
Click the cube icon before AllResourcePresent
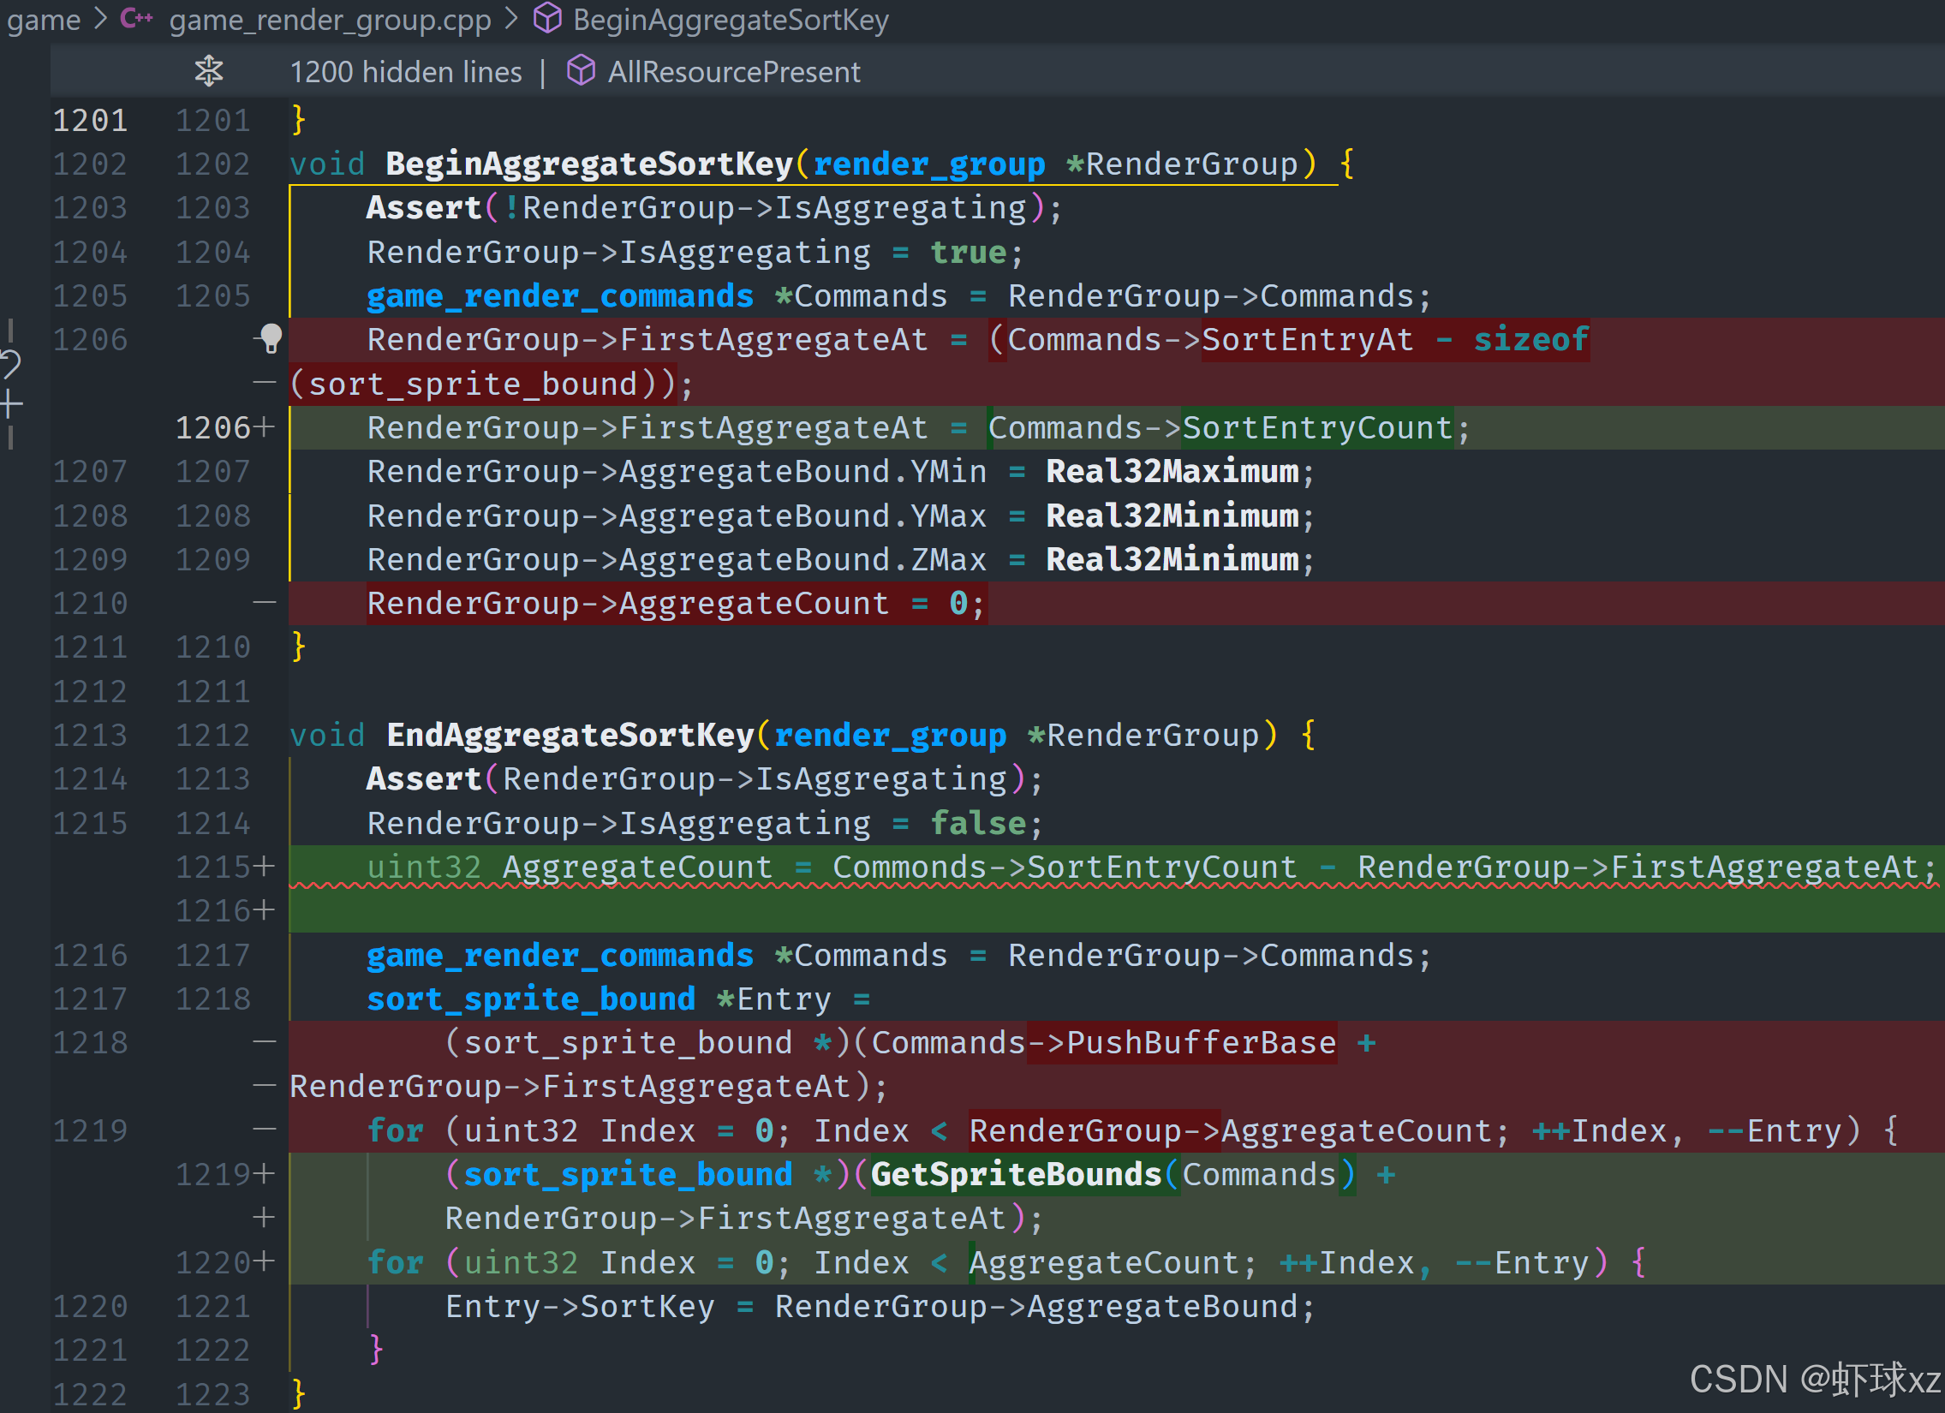tap(581, 71)
